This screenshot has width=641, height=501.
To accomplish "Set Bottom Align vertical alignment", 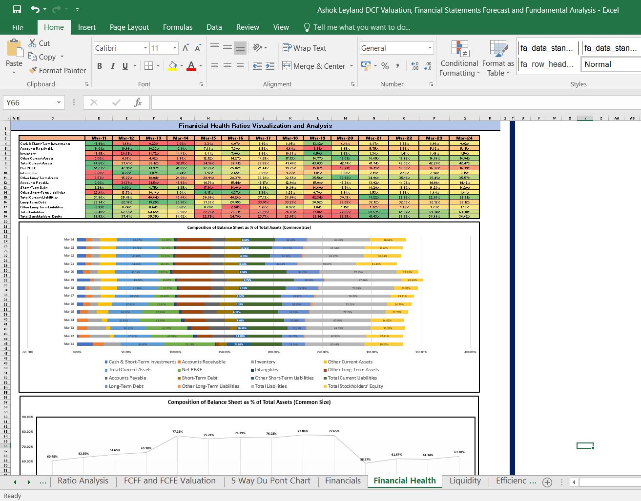I will (240, 48).
